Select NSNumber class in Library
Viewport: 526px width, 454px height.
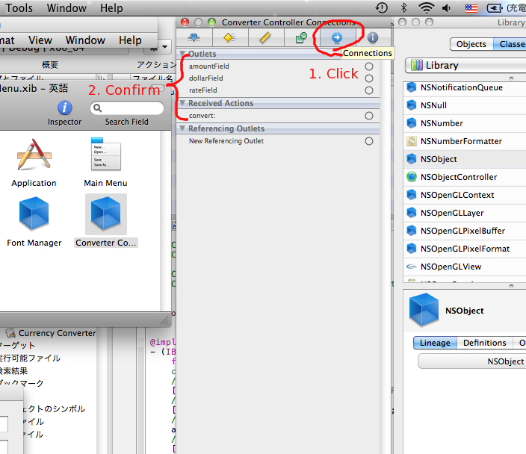tap(465, 123)
